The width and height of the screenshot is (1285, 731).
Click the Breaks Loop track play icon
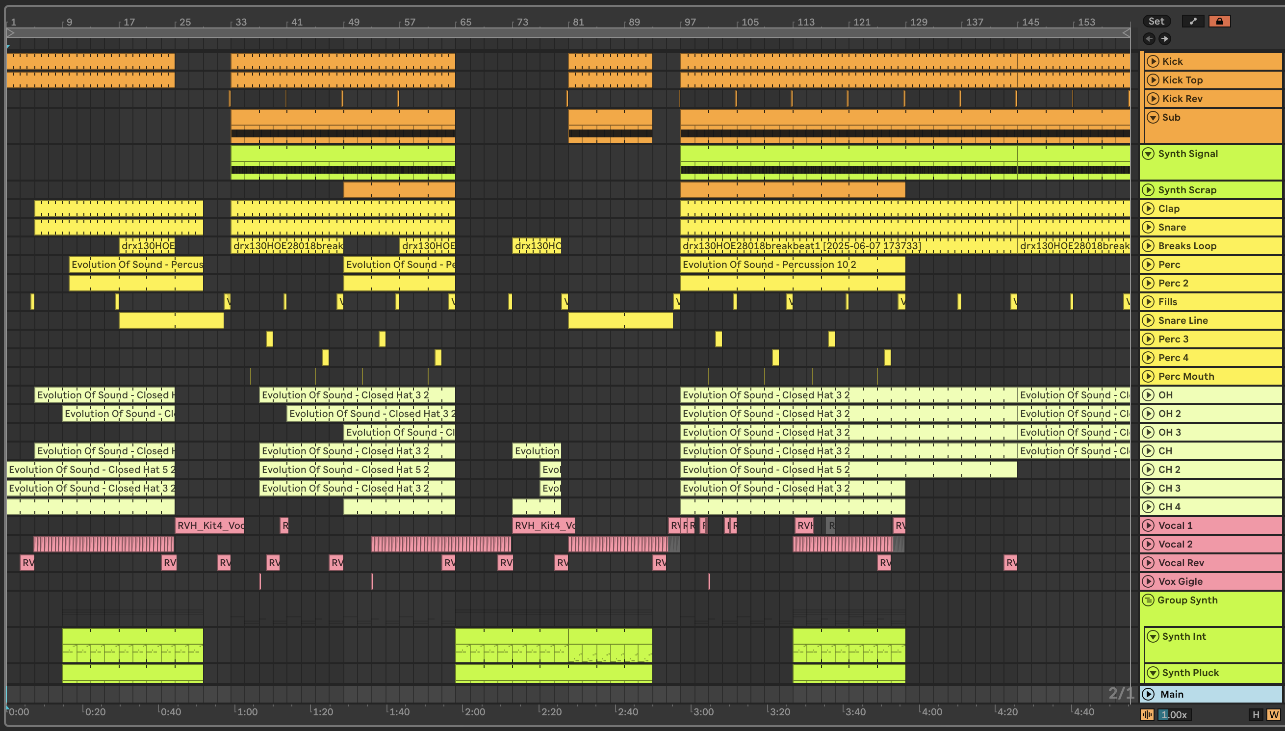pyautogui.click(x=1148, y=246)
